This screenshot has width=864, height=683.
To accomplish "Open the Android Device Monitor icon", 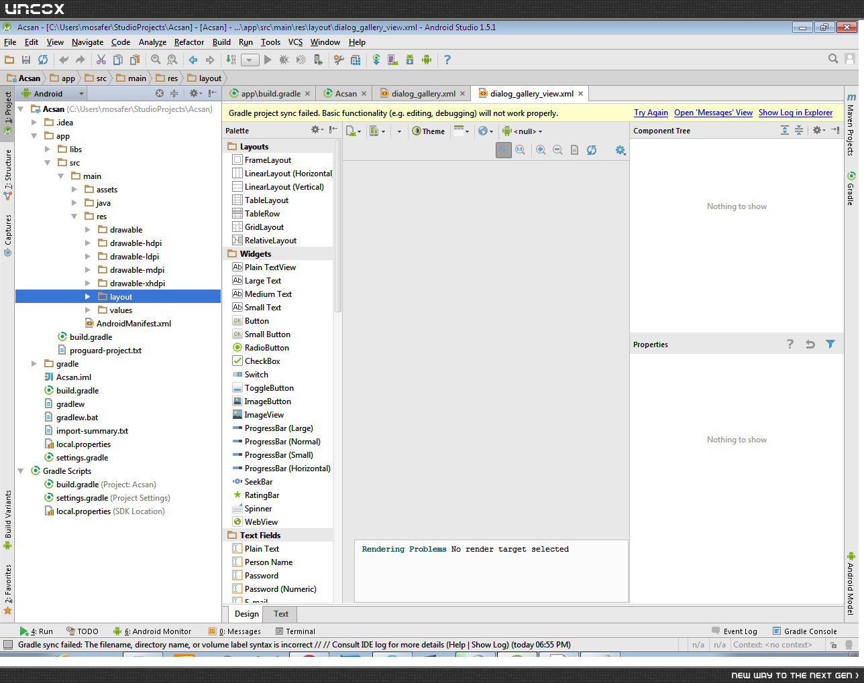I will (x=427, y=60).
